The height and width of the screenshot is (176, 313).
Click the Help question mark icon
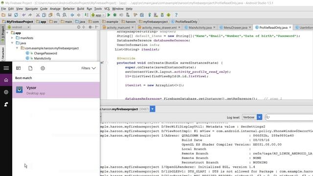pos(176,15)
